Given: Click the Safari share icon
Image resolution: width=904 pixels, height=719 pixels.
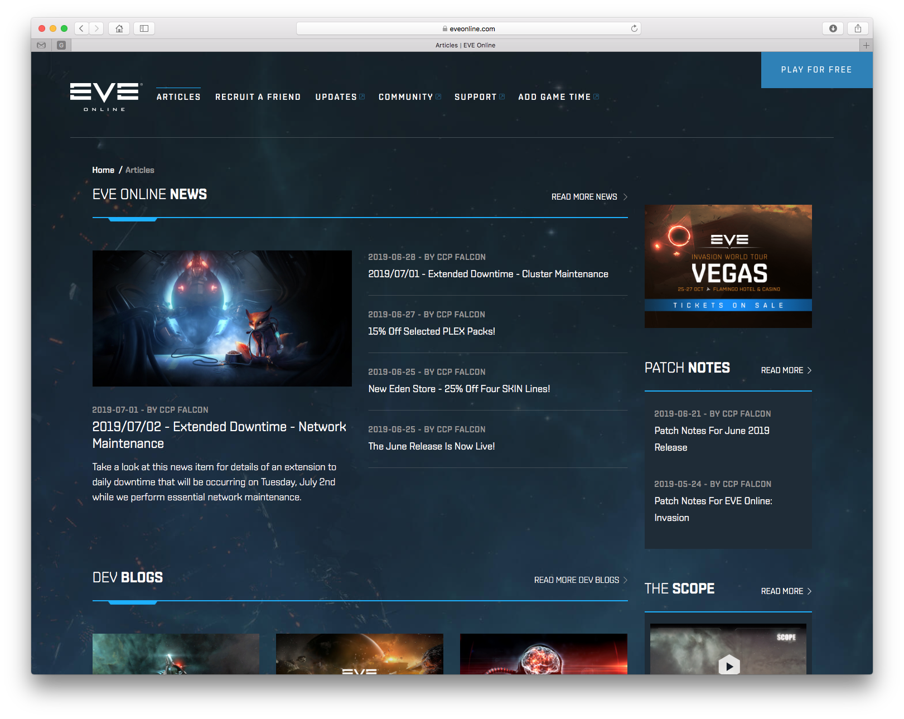Looking at the screenshot, I should [x=858, y=28].
